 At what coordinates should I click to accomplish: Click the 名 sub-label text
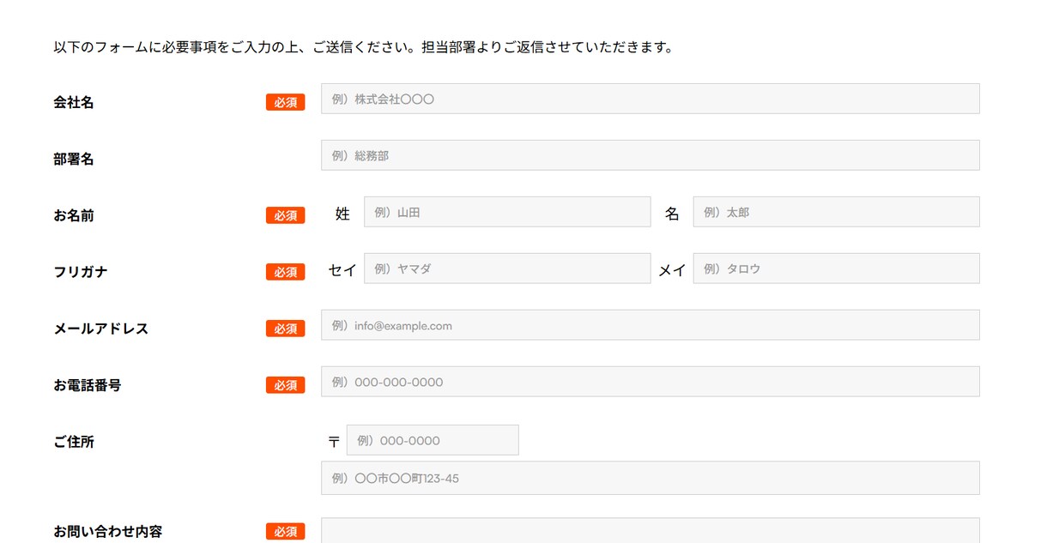click(672, 214)
